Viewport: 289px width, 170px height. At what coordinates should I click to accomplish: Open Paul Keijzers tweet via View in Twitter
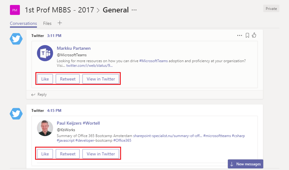click(101, 154)
